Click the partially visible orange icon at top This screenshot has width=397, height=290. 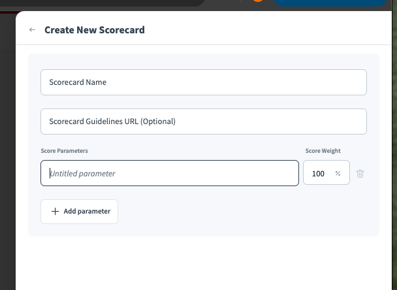(258, 2)
